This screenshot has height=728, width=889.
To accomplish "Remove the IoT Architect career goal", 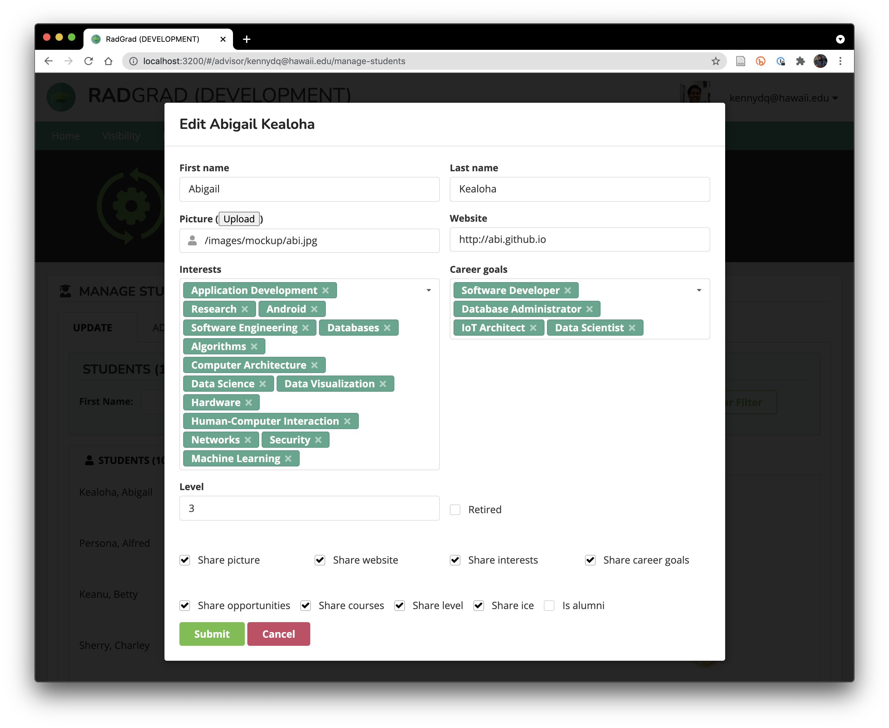I will 533,328.
